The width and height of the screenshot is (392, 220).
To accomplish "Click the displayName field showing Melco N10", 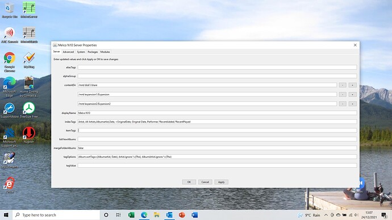I will pos(217,113).
